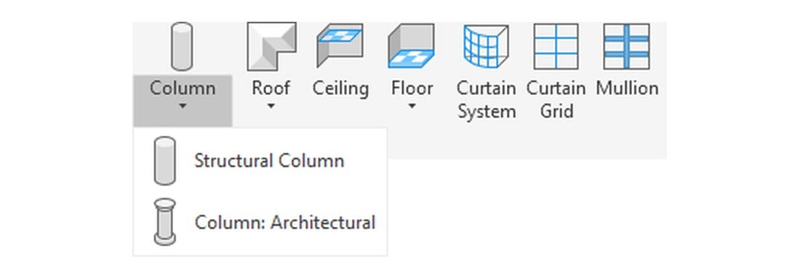Click the Floor label
800x280 pixels.
click(x=412, y=88)
